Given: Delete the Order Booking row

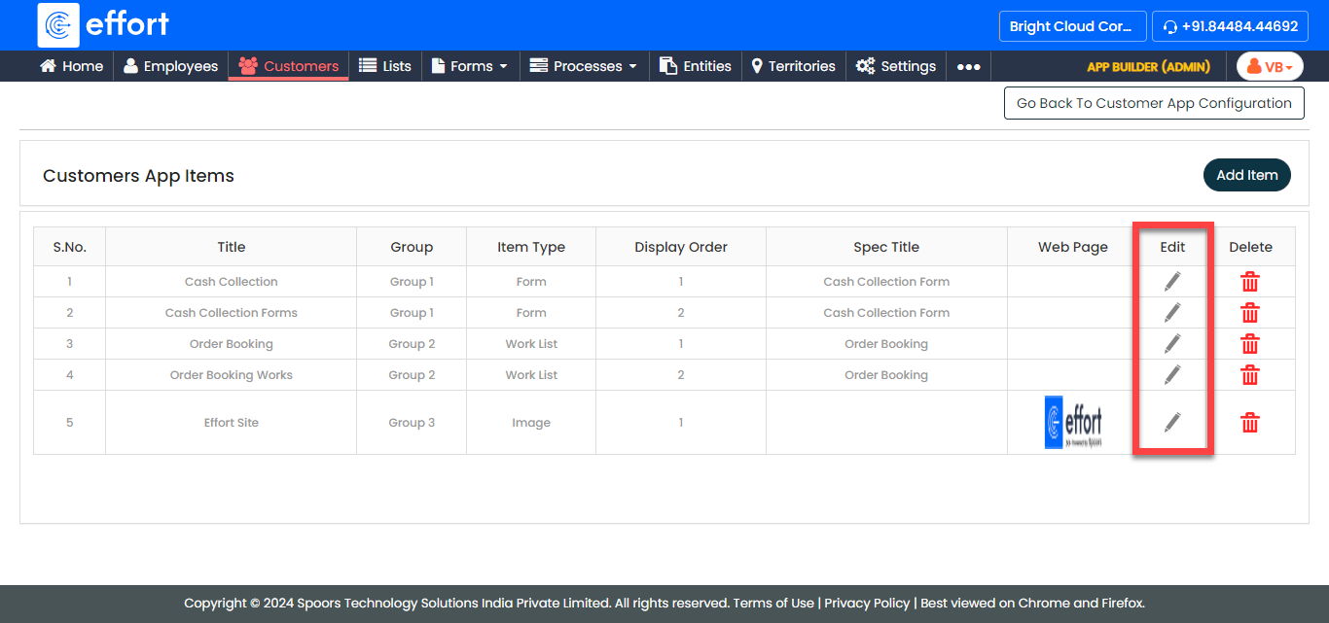Looking at the screenshot, I should coord(1250,344).
